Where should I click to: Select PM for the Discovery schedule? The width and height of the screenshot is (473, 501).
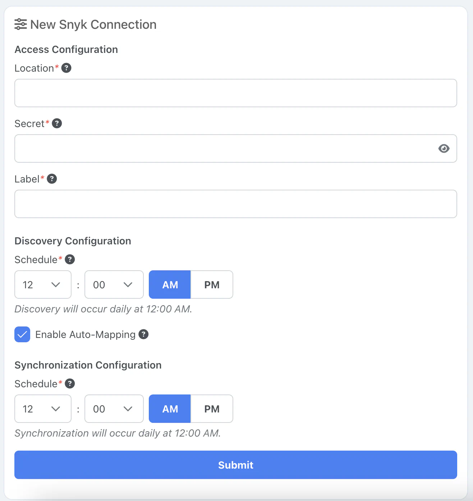[212, 285]
